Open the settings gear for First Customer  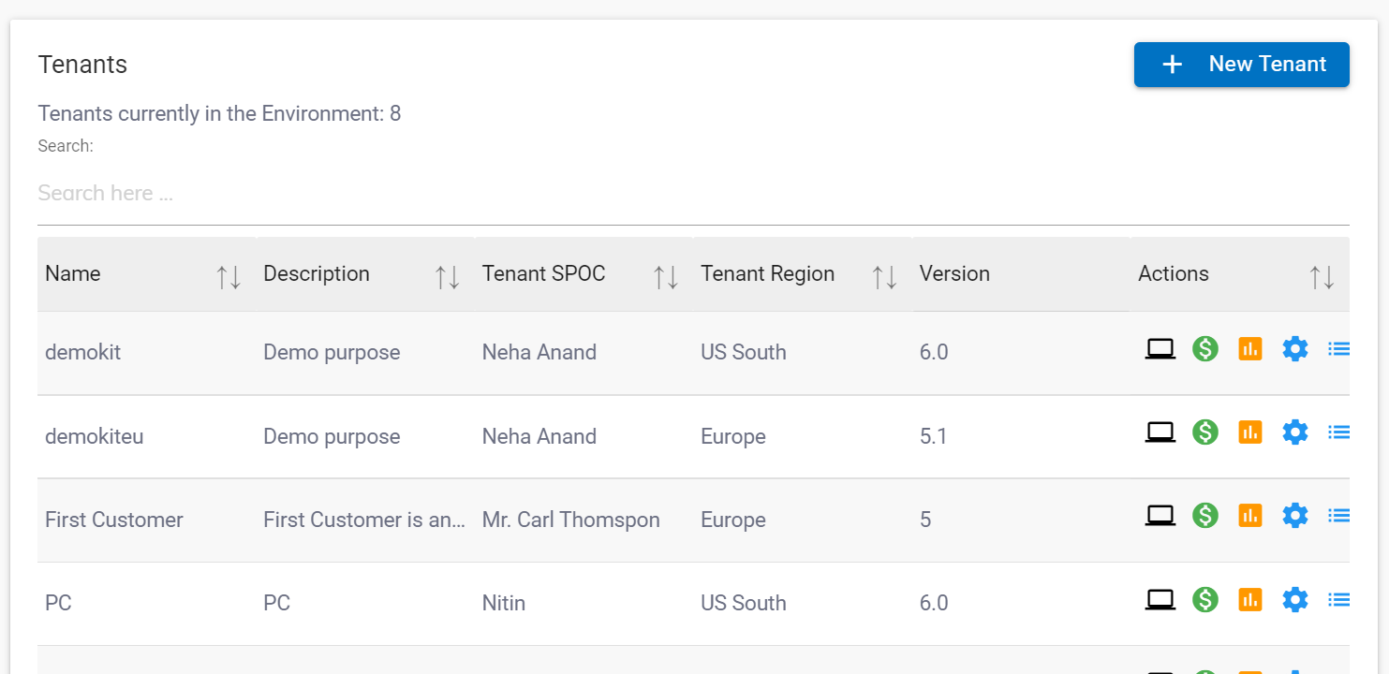pos(1295,515)
